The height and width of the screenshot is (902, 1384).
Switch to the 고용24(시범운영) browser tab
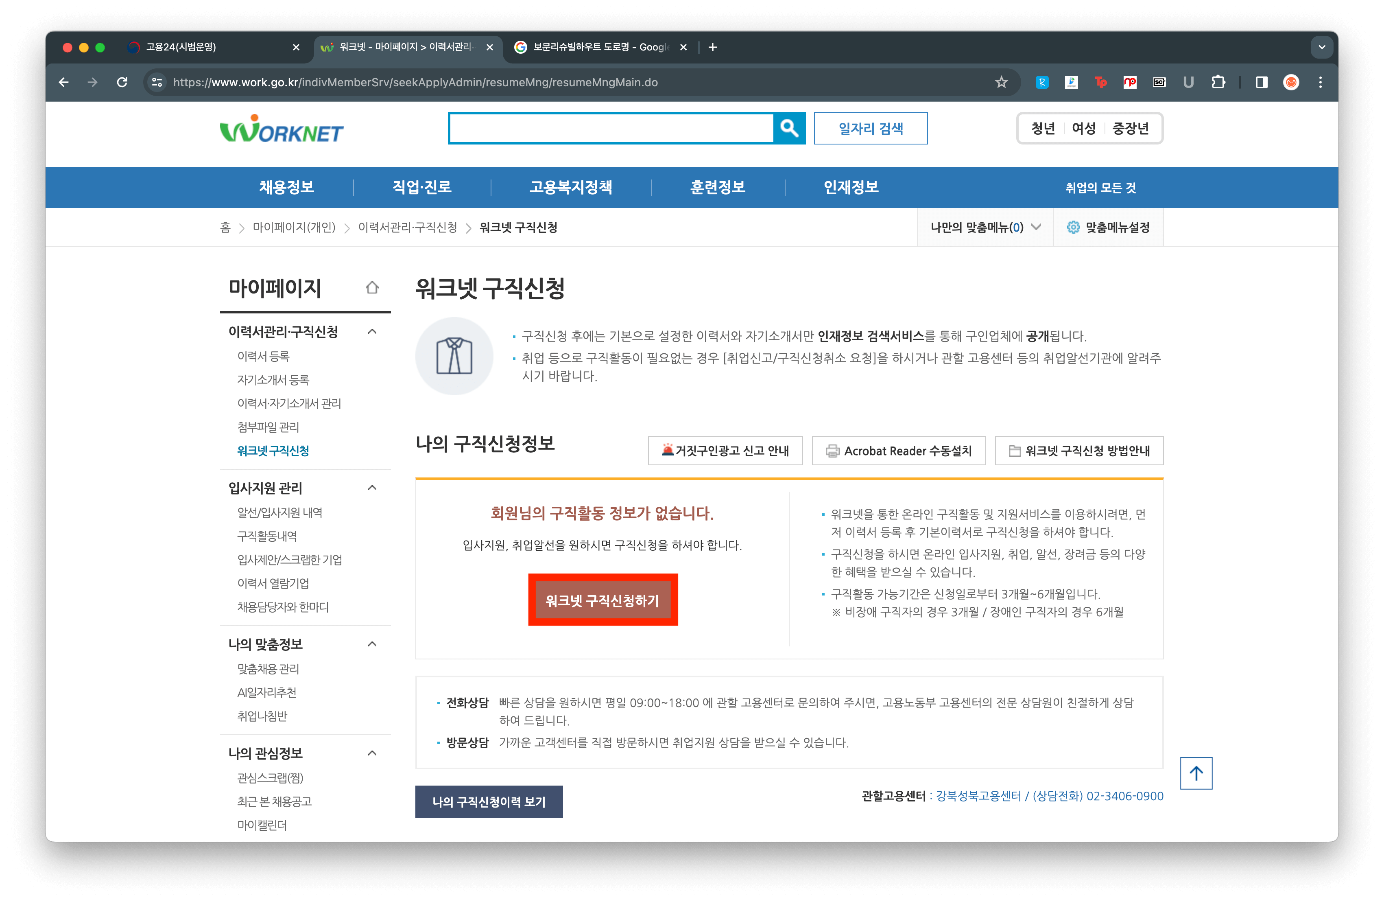coord(181,47)
